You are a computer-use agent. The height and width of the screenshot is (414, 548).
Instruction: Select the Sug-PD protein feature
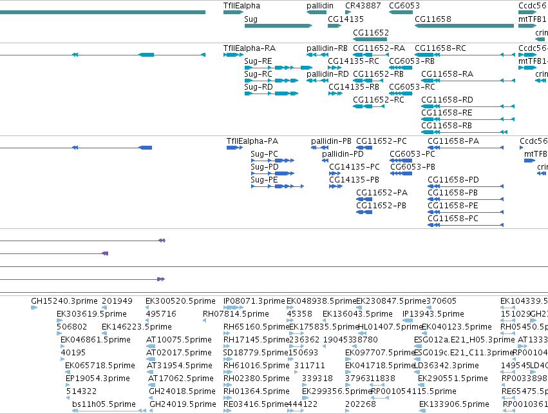(x=272, y=173)
